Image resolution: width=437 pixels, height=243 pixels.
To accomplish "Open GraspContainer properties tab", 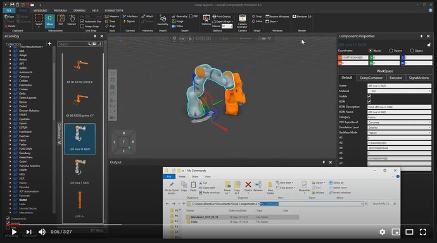I will click(371, 78).
